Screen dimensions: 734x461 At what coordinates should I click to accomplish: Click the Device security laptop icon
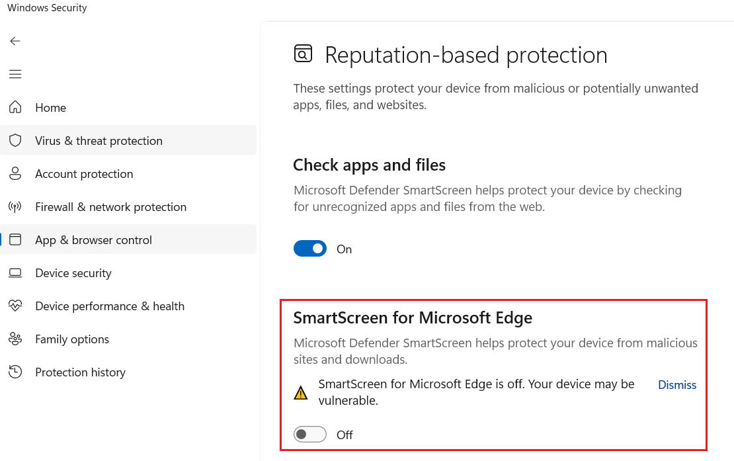click(x=15, y=273)
